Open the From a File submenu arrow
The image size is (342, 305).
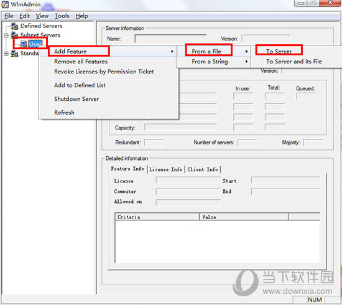246,52
